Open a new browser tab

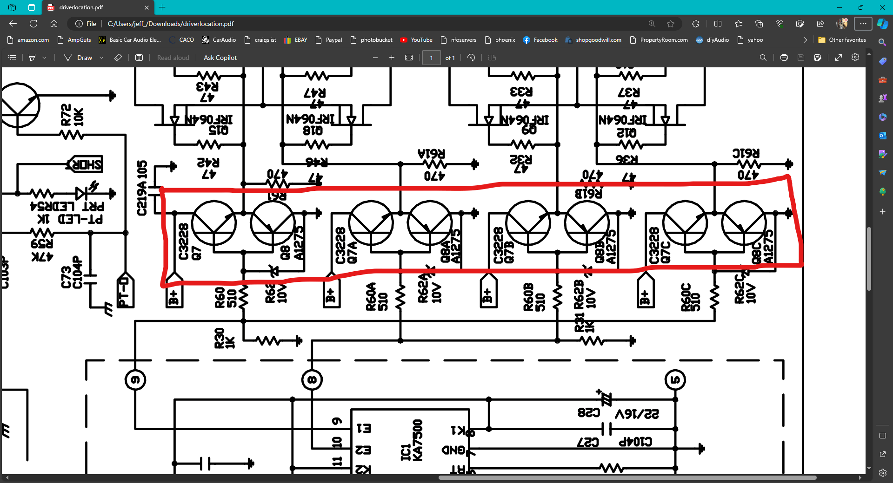162,7
